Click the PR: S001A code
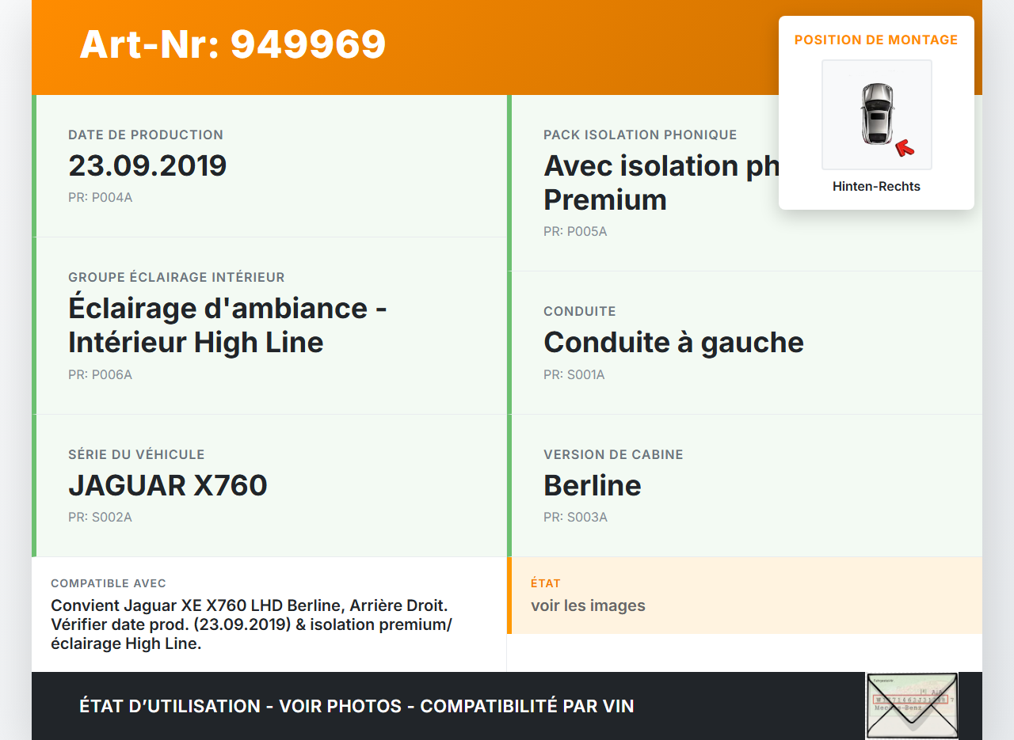 pyautogui.click(x=574, y=375)
